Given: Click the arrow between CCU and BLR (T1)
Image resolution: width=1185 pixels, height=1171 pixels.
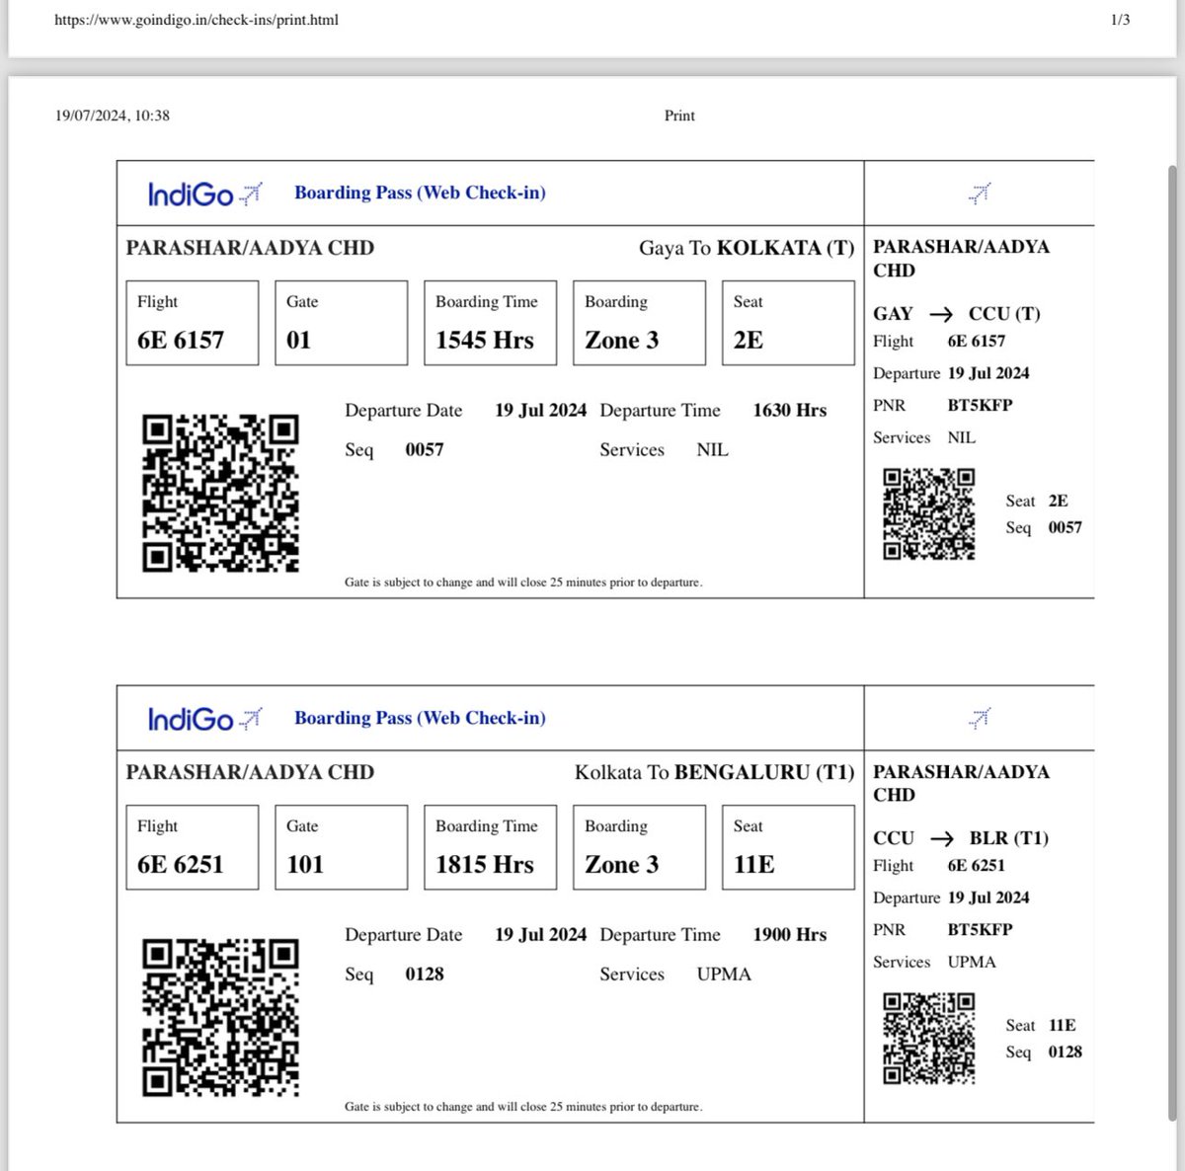Looking at the screenshot, I should pyautogui.click(x=942, y=838).
